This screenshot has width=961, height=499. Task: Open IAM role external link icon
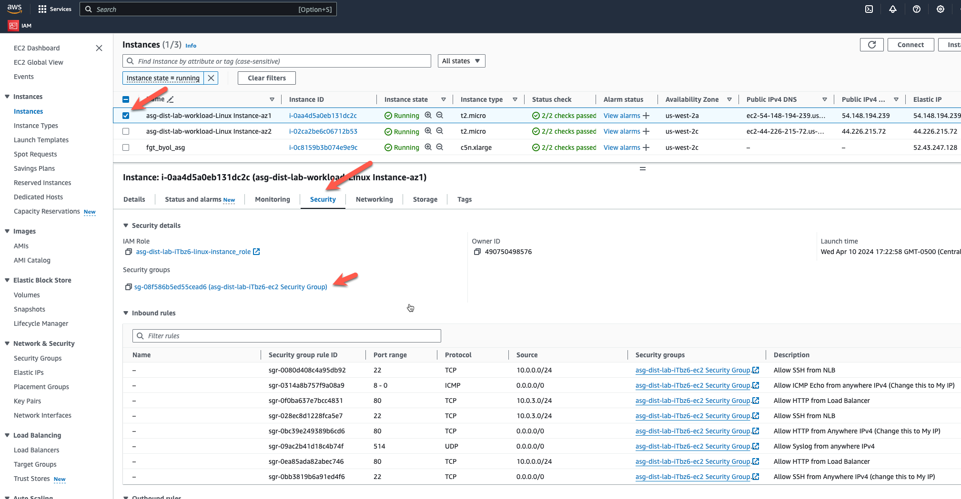(x=256, y=252)
